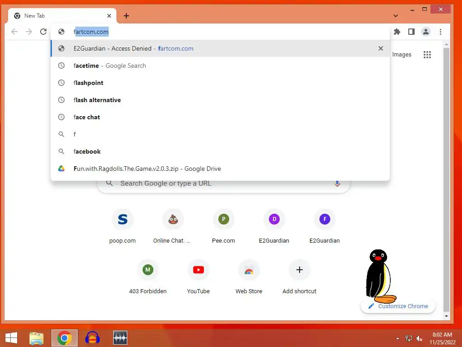462x347 pixels.
Task: Click the Customize Chrome button
Action: pyautogui.click(x=398, y=306)
